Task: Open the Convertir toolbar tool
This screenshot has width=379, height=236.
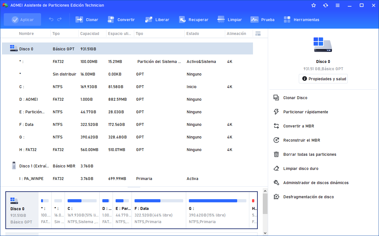Action: 121,20
